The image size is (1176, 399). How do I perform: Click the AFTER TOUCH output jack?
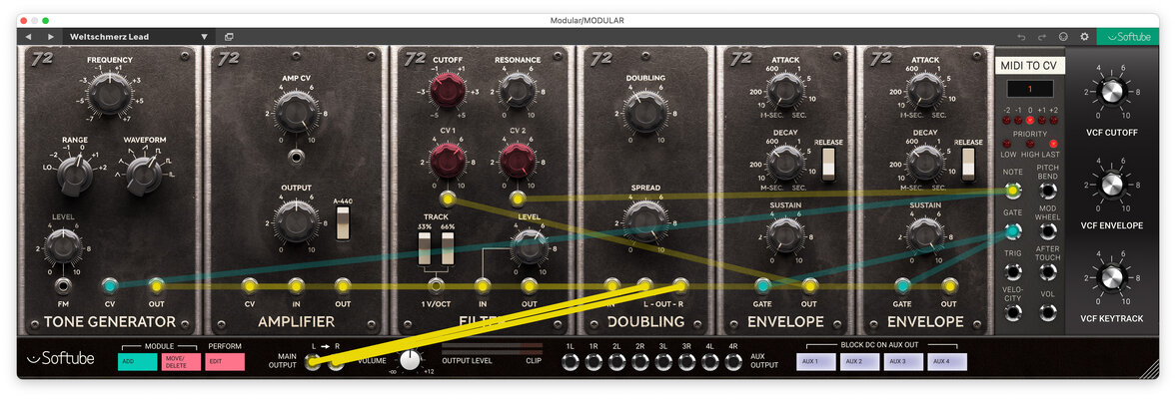[x=1048, y=274]
